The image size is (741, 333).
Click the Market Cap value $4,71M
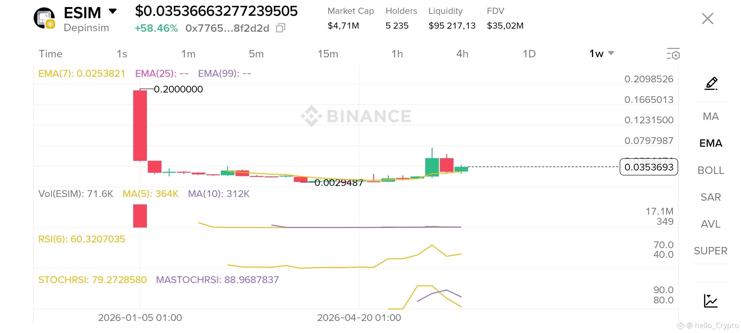pos(343,26)
